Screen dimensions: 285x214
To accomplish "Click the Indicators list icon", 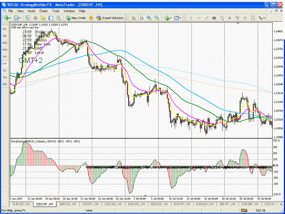I will (167, 18).
